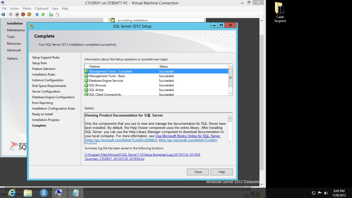The height and width of the screenshot is (198, 352).
Task: Click the feature list scrollbar thumb
Action: 230,78
